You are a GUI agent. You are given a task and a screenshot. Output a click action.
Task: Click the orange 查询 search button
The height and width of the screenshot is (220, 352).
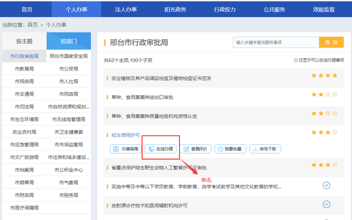331,42
